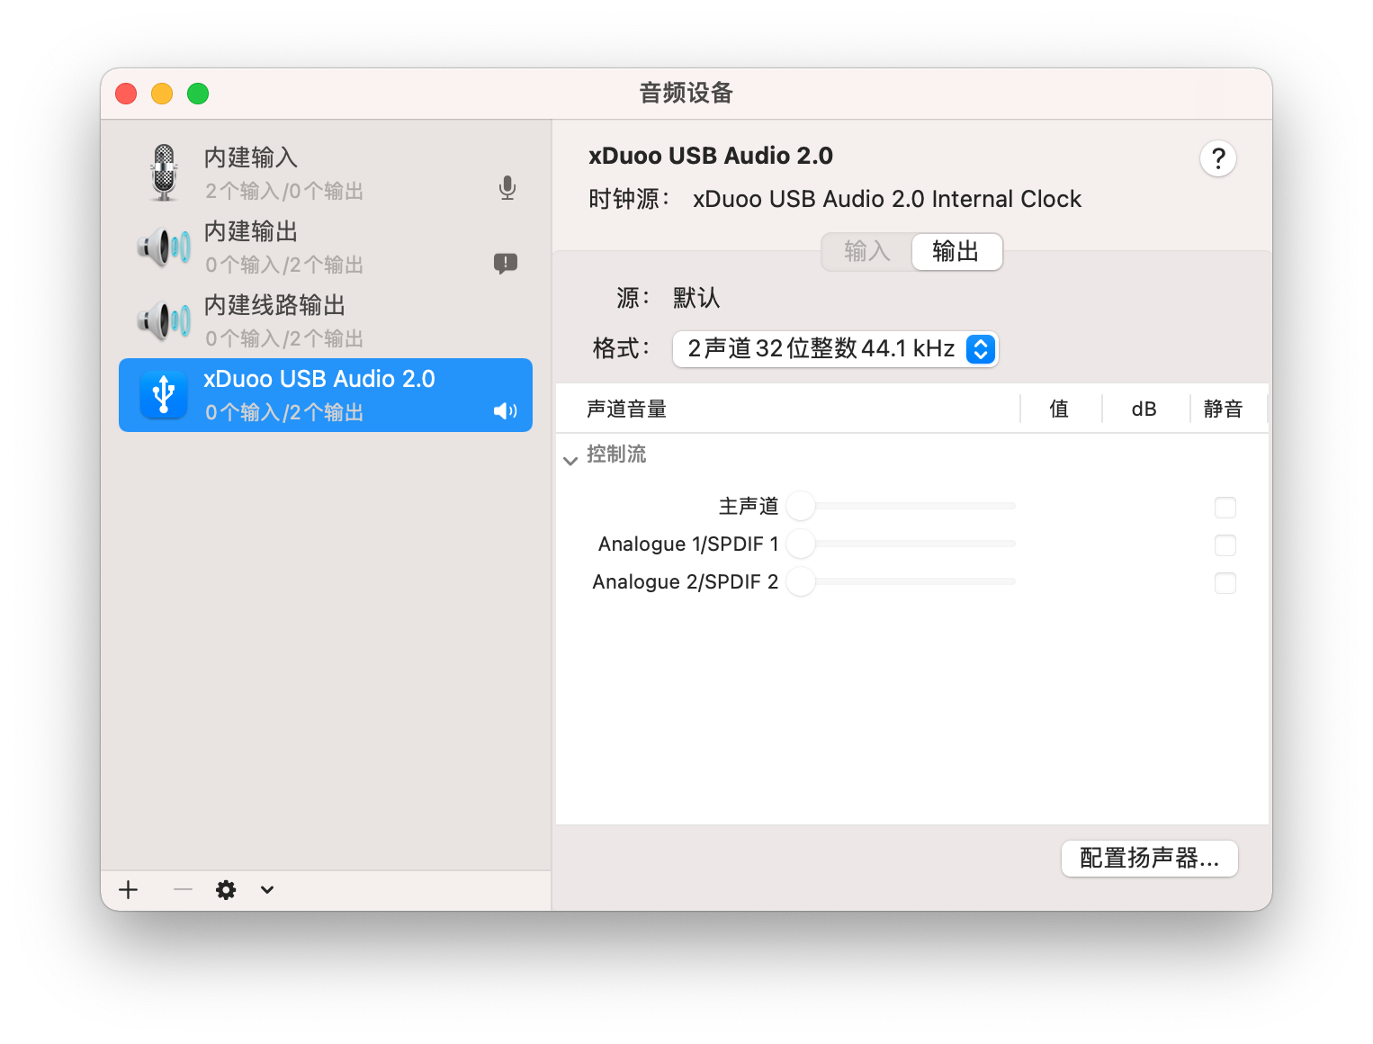Collapse the 控制流 section

coord(570,460)
